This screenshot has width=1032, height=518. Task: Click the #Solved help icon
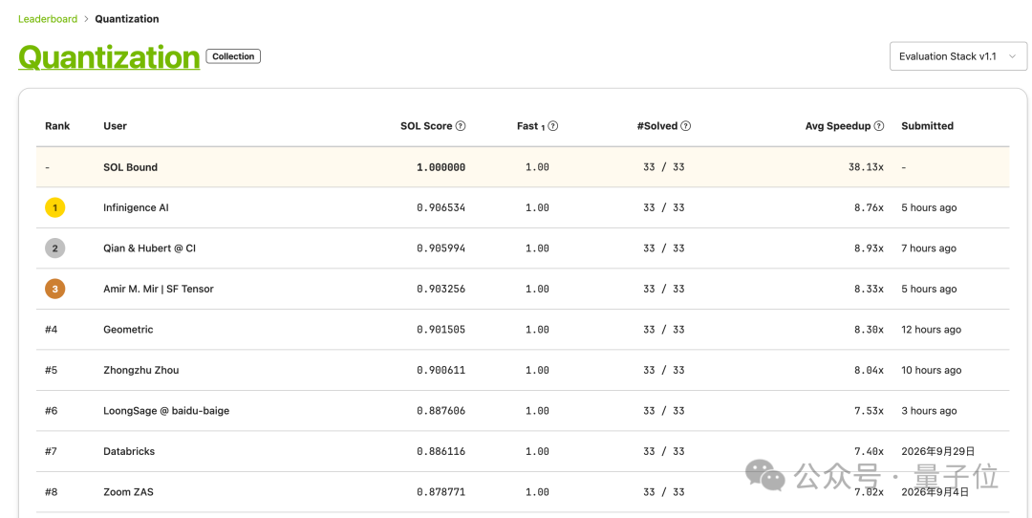click(x=686, y=126)
